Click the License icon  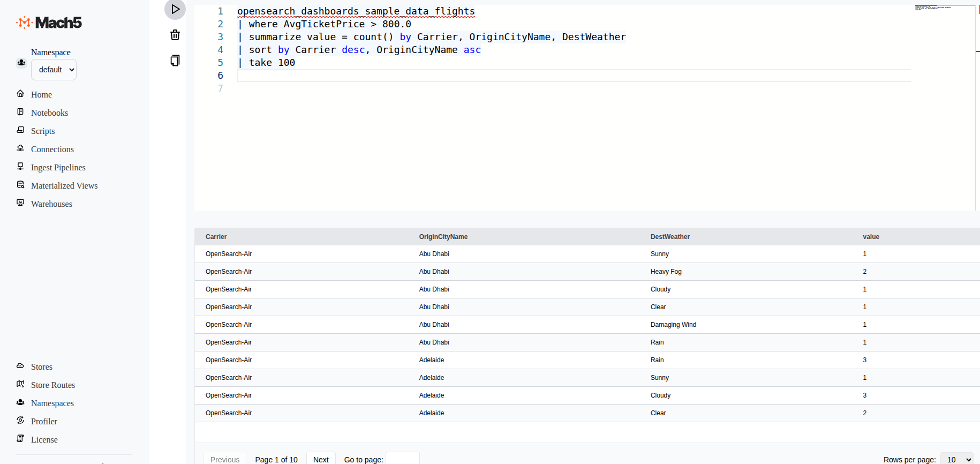click(x=20, y=439)
